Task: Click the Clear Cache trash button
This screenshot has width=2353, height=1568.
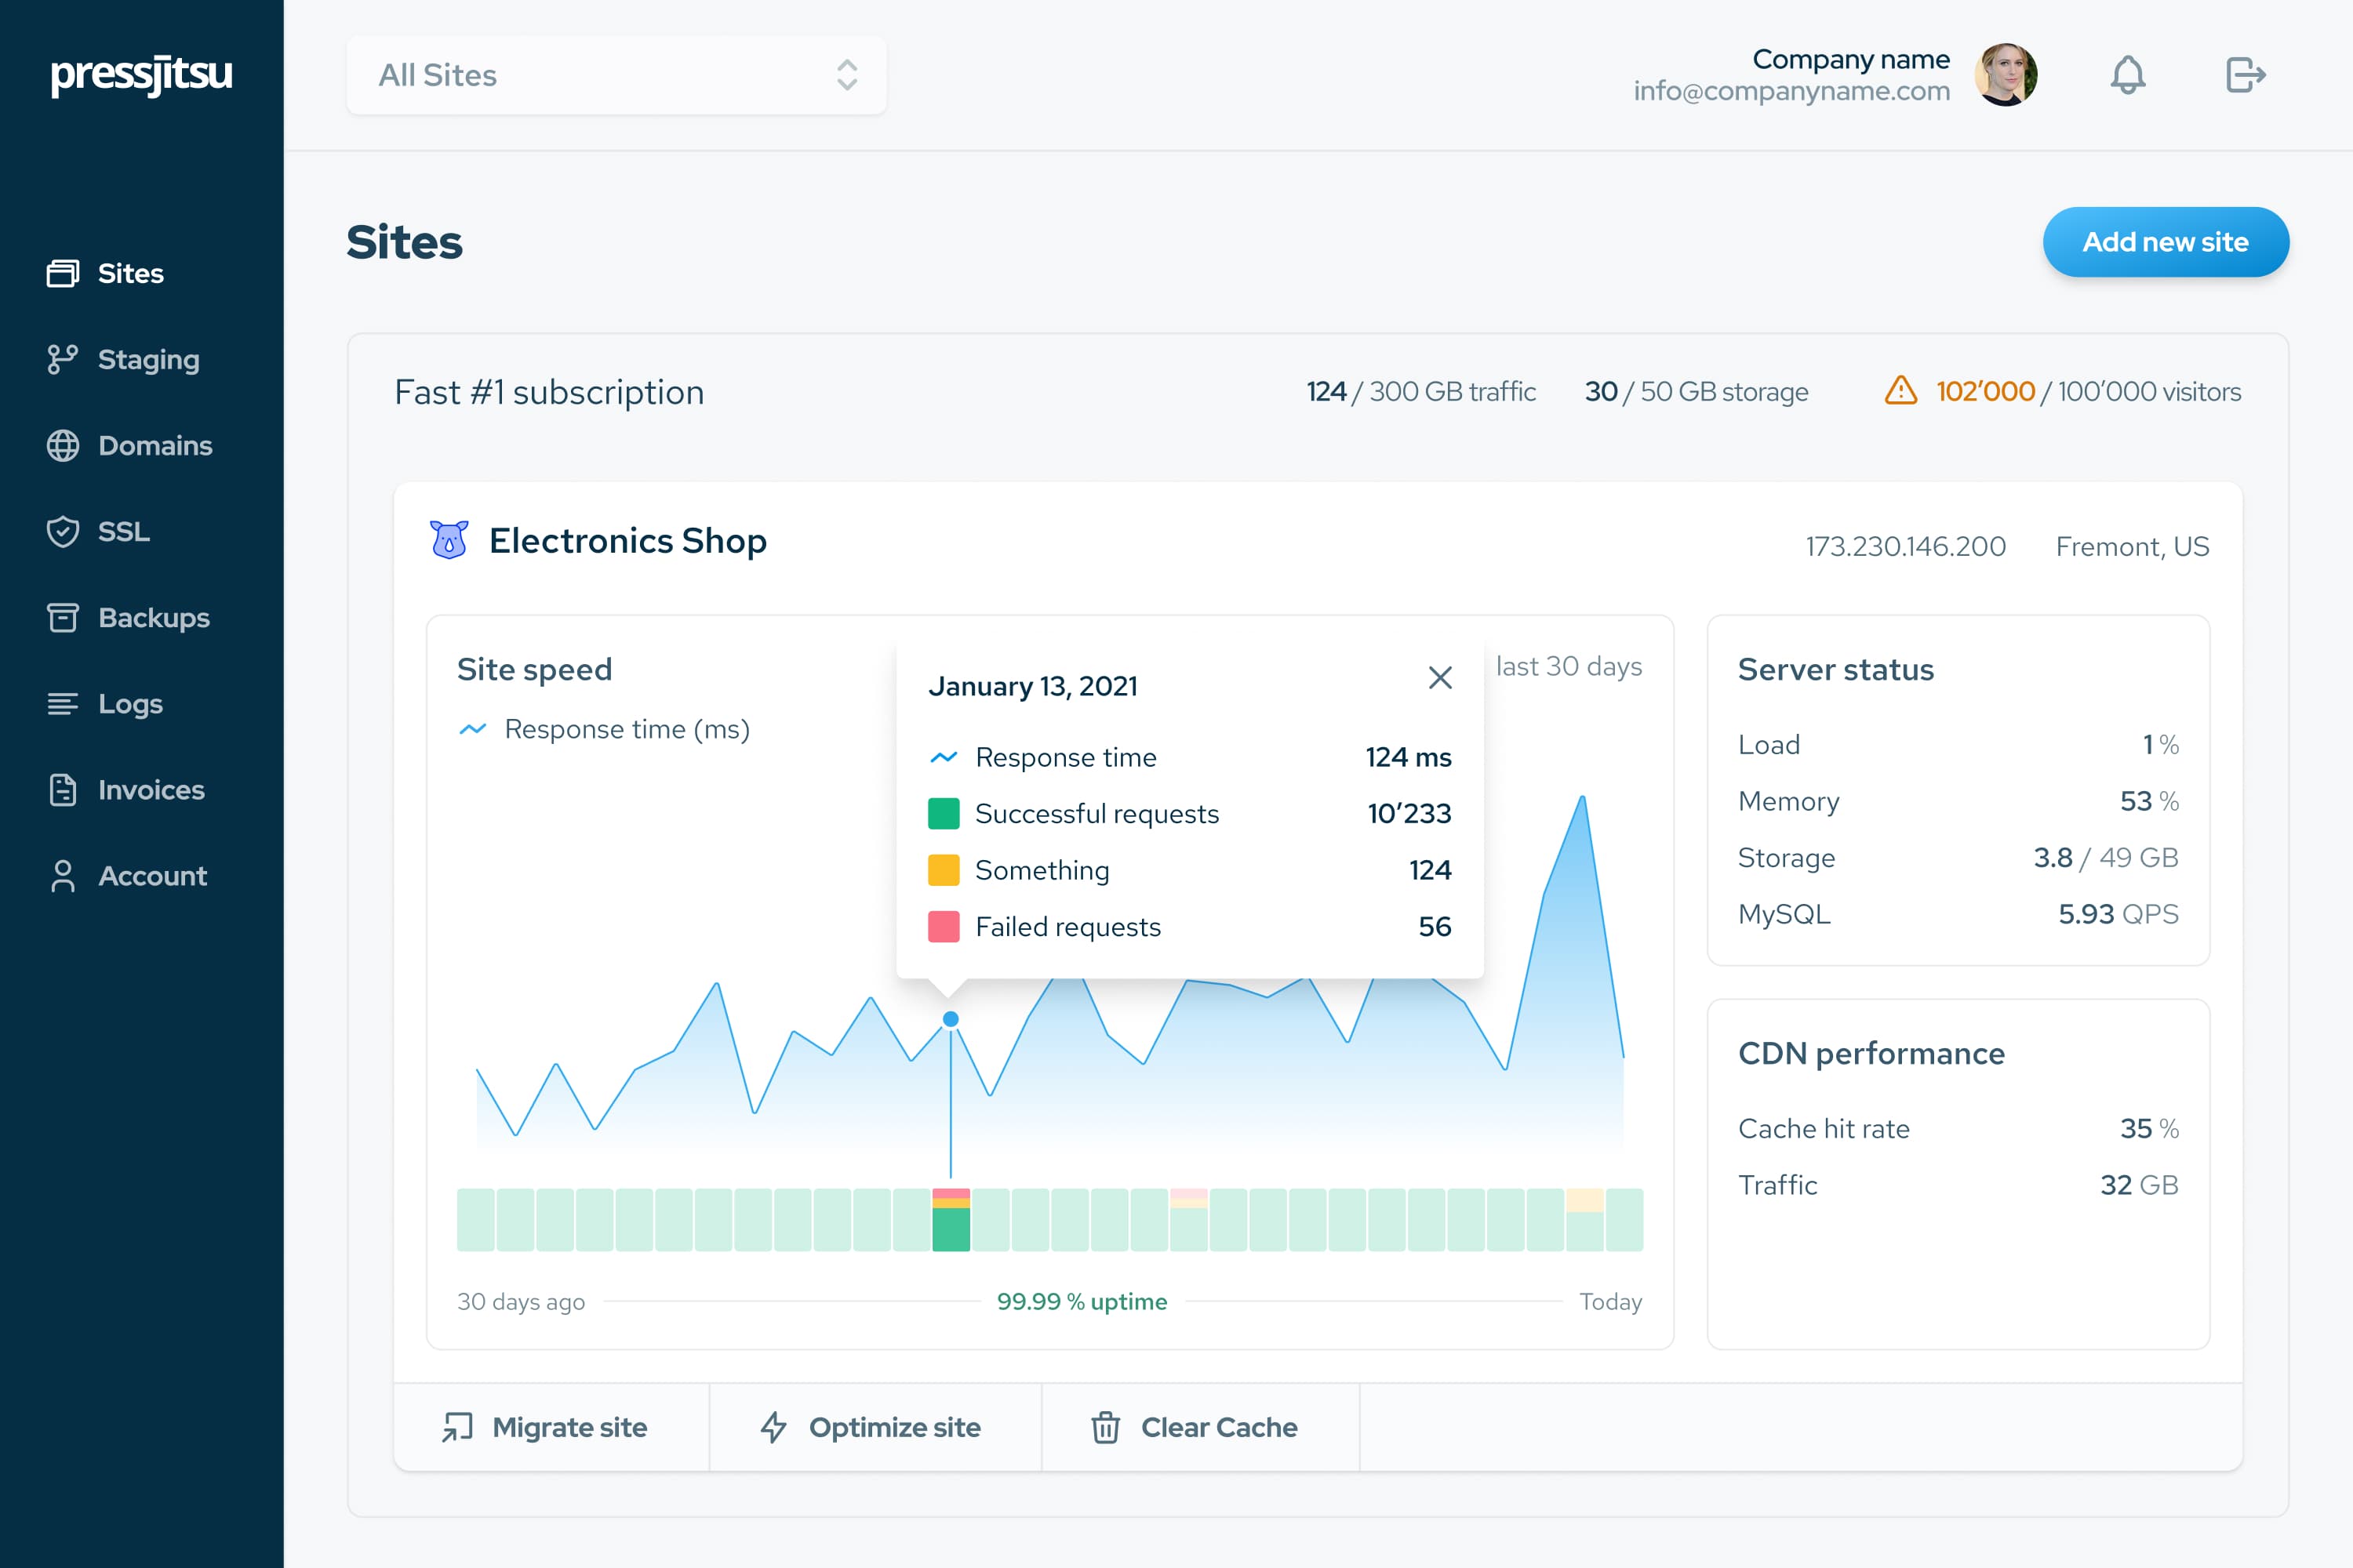Action: tap(1197, 1427)
